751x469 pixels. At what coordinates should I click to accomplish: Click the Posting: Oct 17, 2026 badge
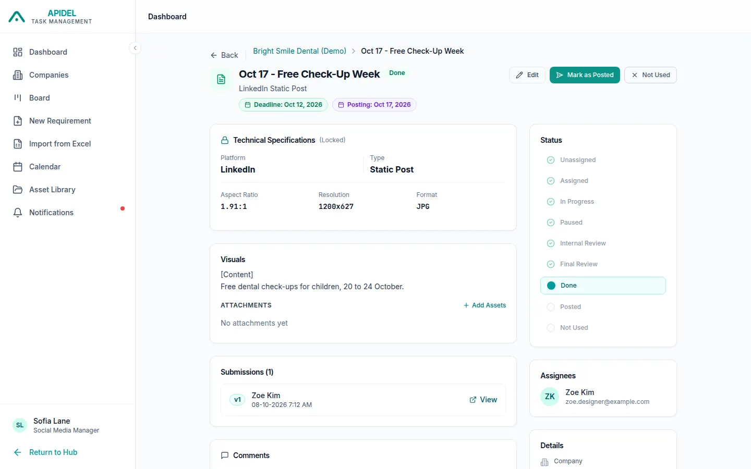374,105
